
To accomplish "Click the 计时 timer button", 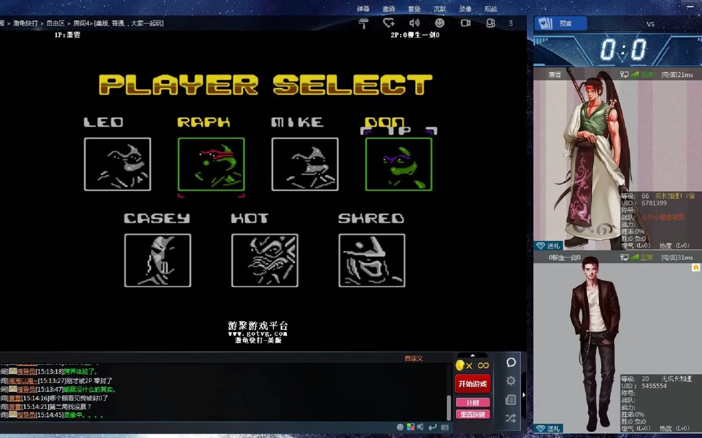I will 472,403.
